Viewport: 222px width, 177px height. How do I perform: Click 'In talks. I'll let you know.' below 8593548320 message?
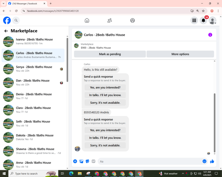point(105,138)
